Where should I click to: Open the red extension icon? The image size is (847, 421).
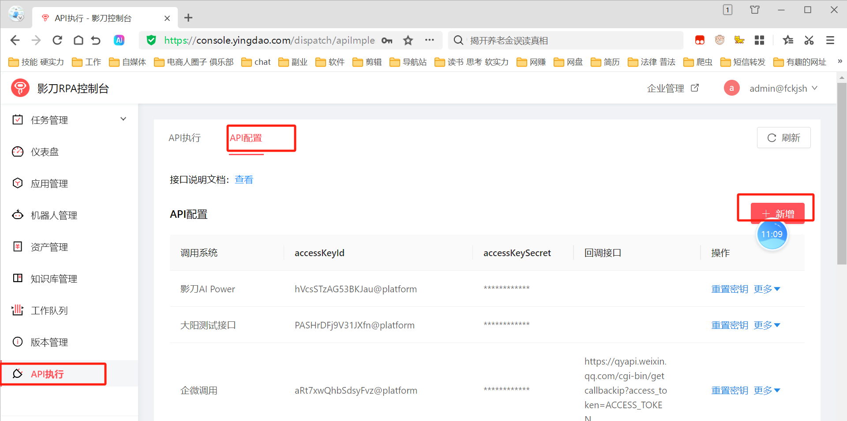(x=700, y=41)
